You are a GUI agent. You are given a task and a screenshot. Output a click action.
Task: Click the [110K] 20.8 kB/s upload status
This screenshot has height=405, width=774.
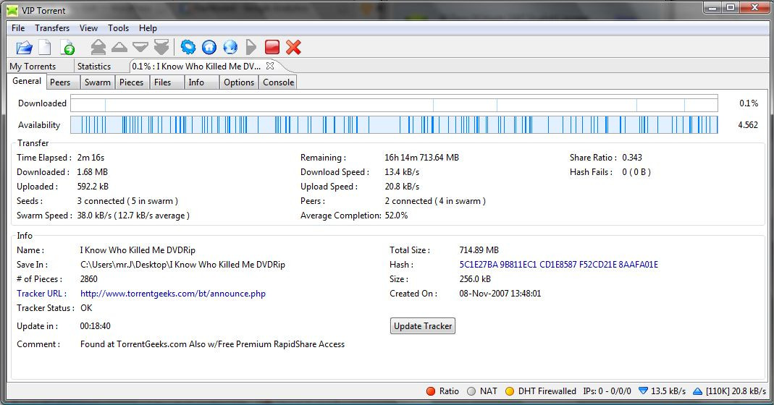pos(736,391)
